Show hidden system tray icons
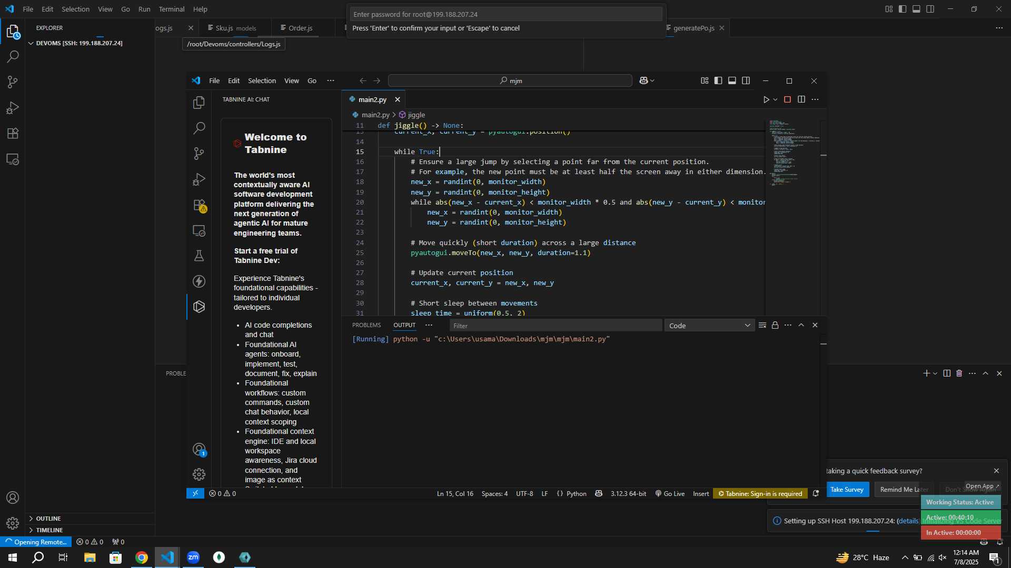 point(905,557)
